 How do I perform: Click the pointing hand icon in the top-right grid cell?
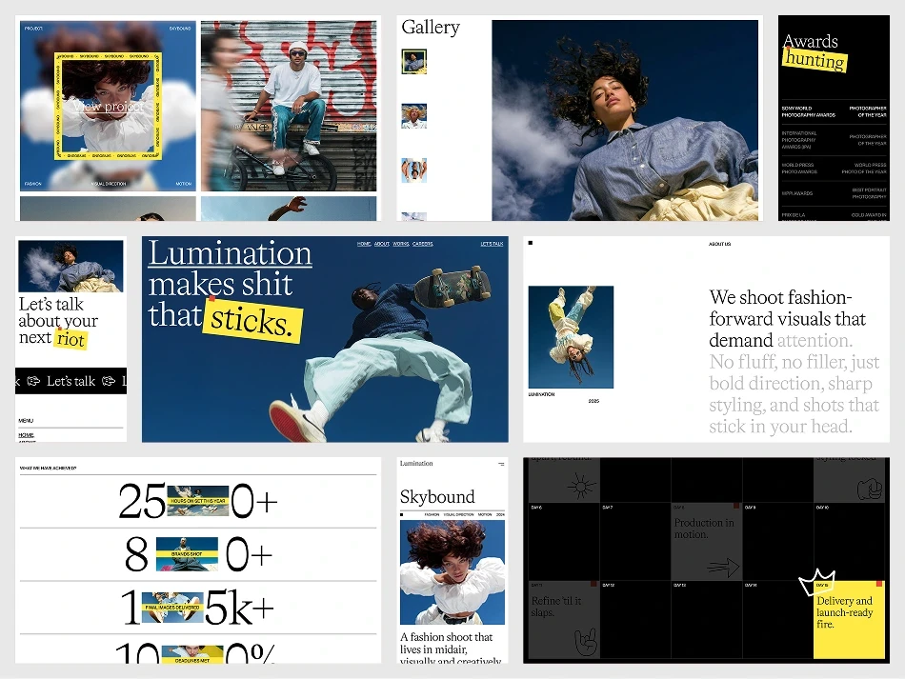pyautogui.click(x=870, y=489)
